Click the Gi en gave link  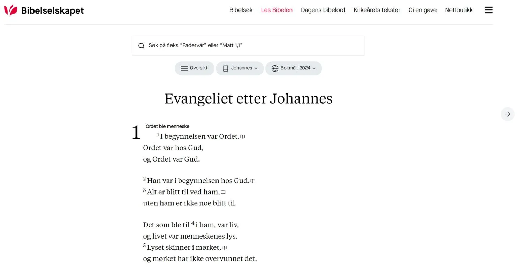423,10
